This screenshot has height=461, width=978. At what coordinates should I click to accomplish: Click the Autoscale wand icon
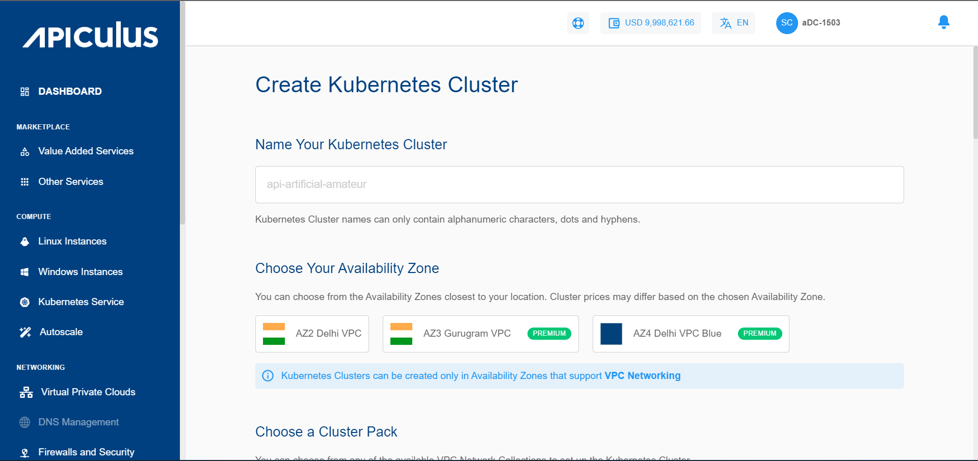coord(25,332)
